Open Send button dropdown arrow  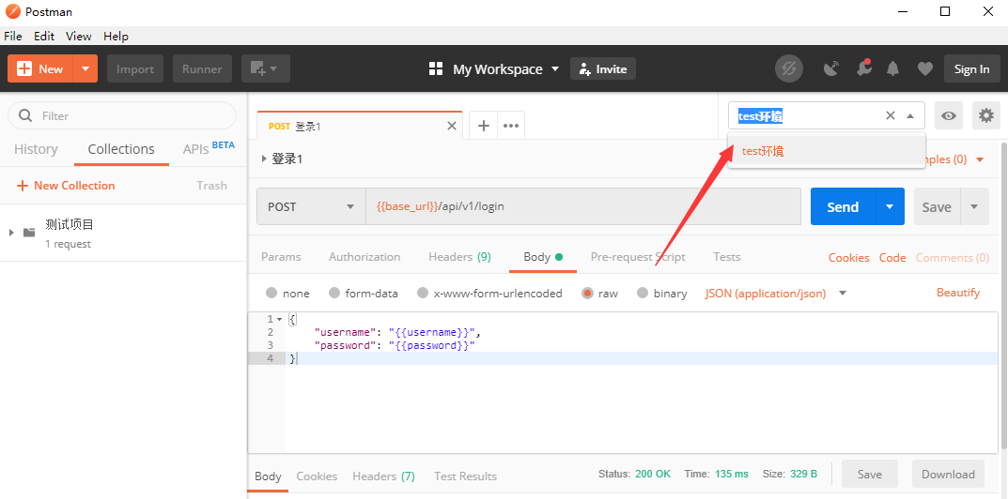890,206
